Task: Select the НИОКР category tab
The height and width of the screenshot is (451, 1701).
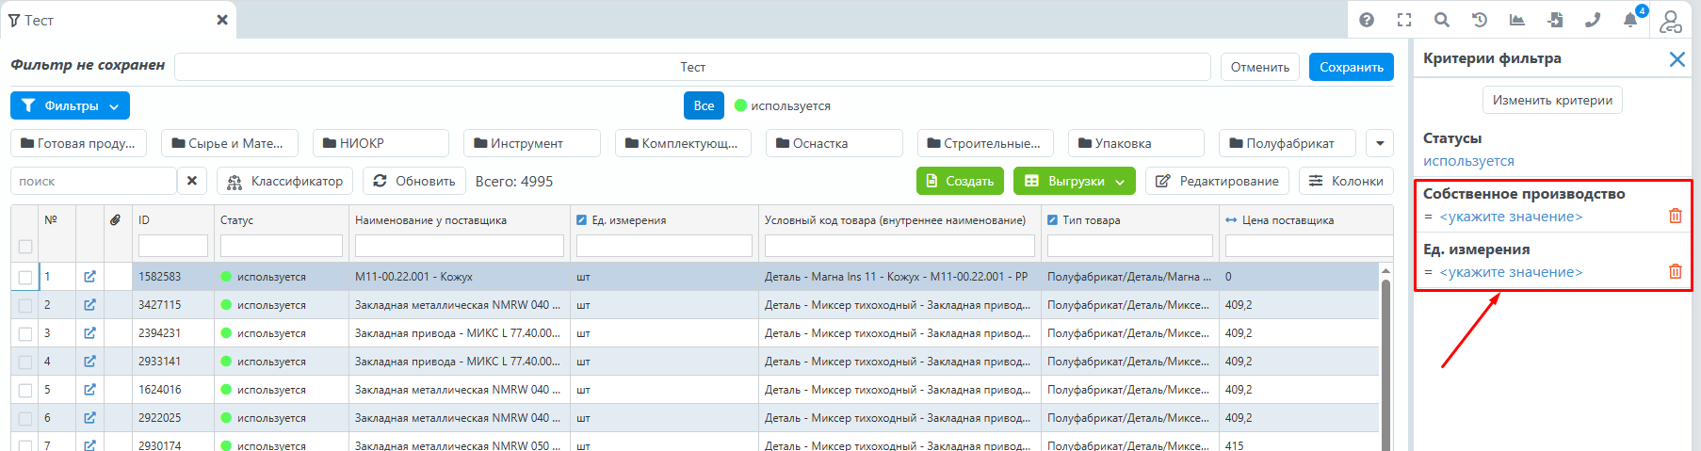Action: [x=381, y=143]
